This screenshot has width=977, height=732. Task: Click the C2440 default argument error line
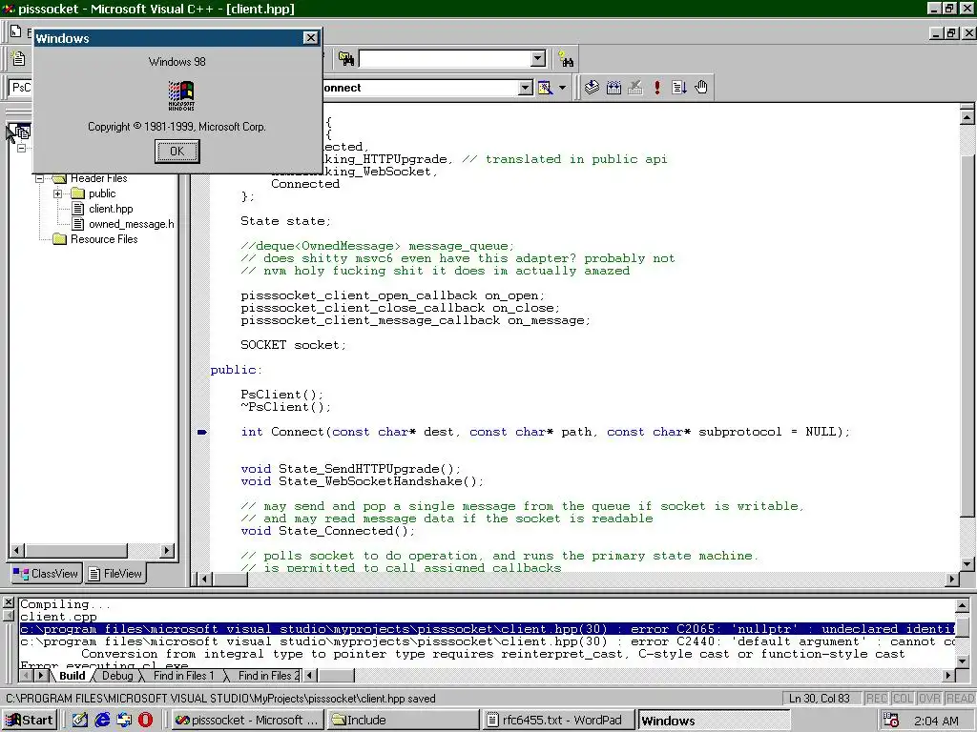pos(487,641)
